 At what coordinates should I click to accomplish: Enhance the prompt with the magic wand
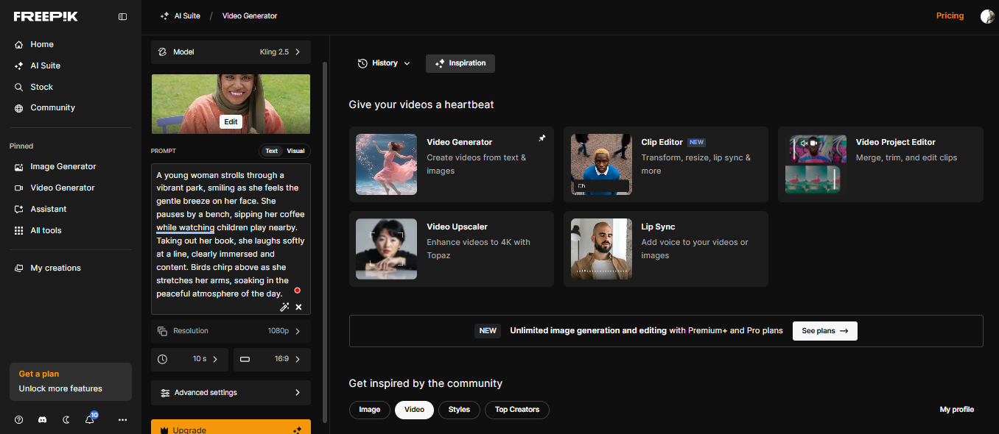coord(284,307)
